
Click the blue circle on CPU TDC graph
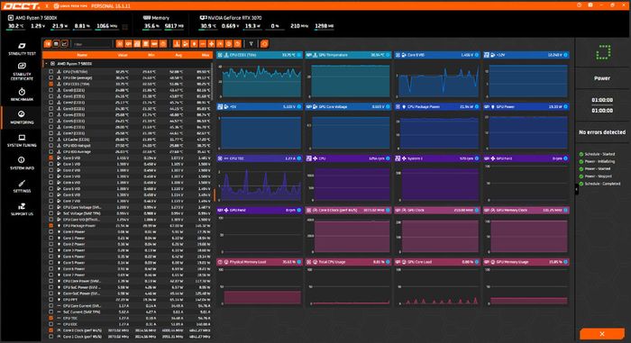click(x=299, y=158)
